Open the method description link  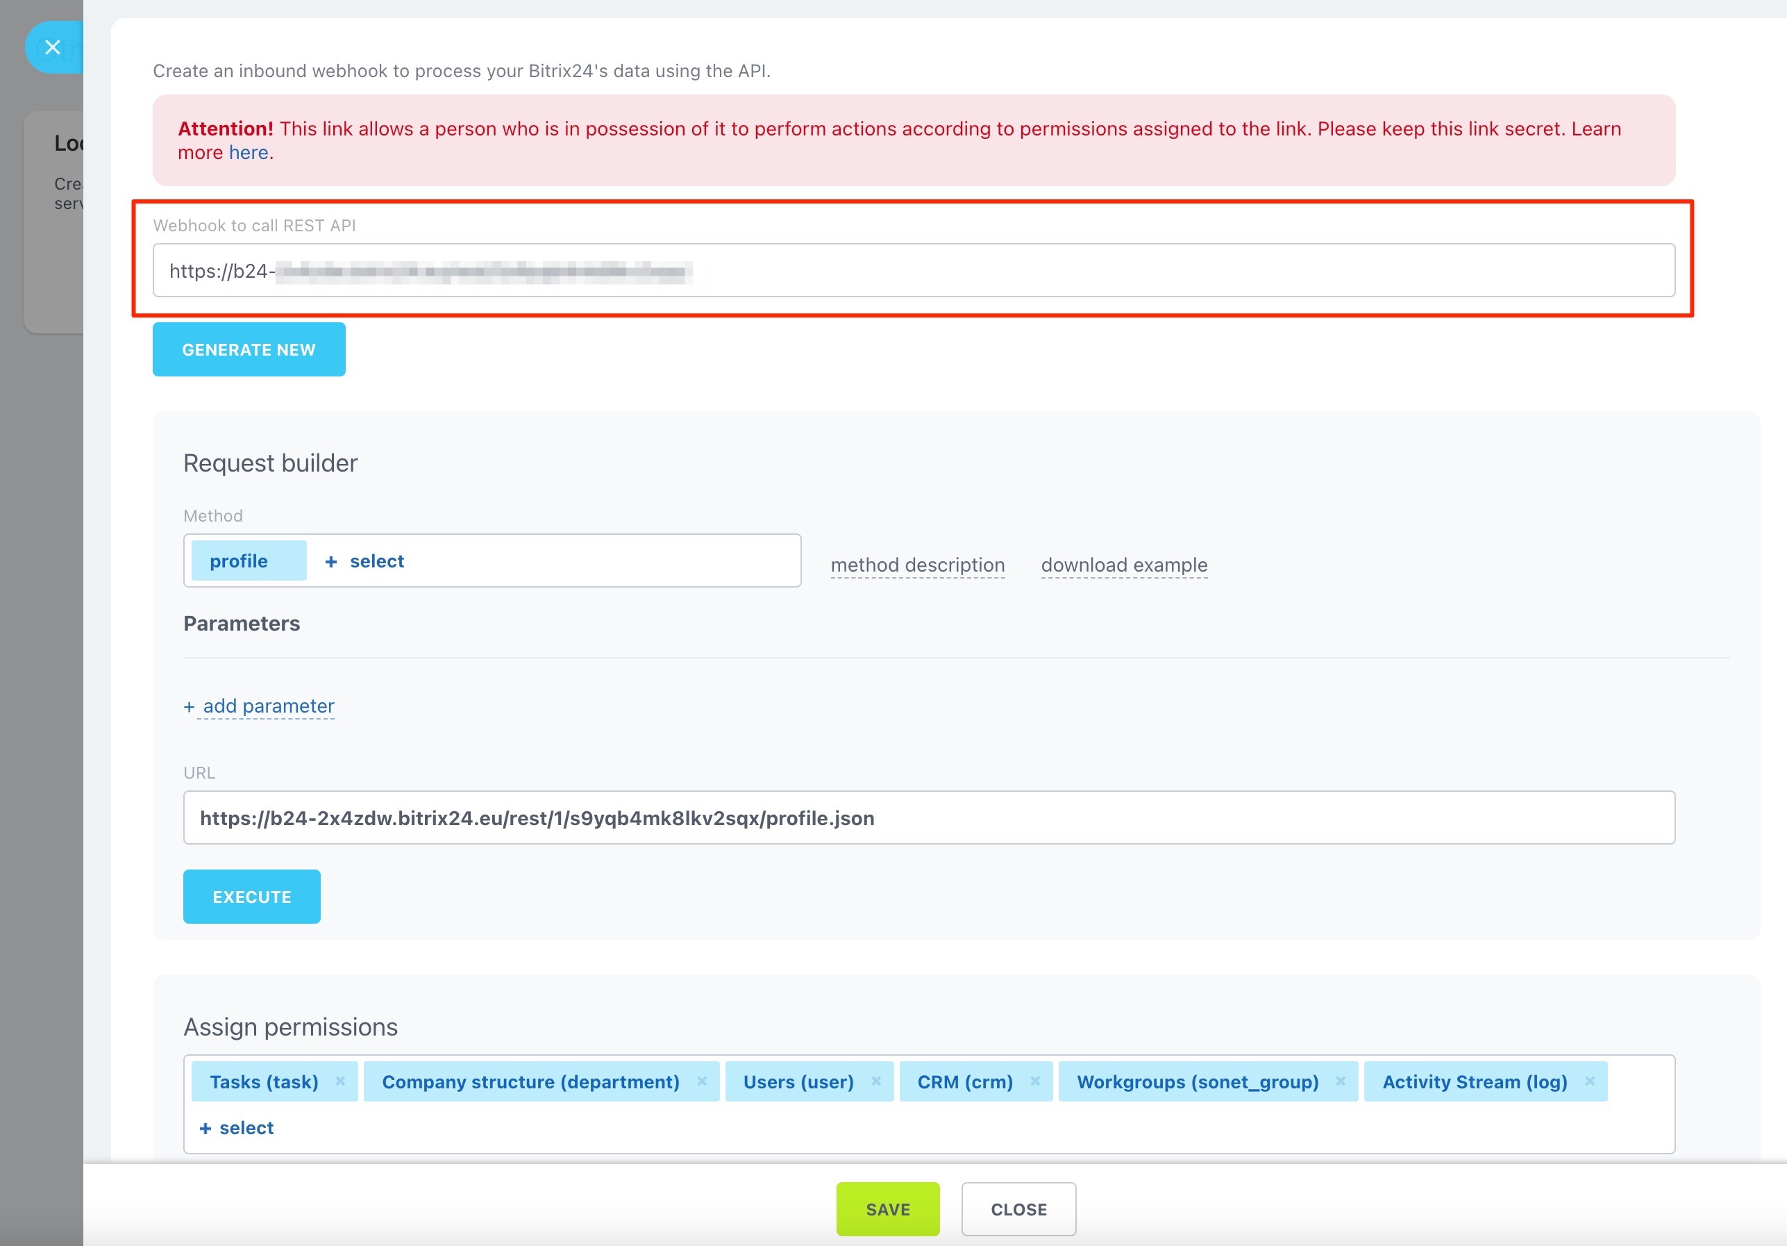coord(917,565)
